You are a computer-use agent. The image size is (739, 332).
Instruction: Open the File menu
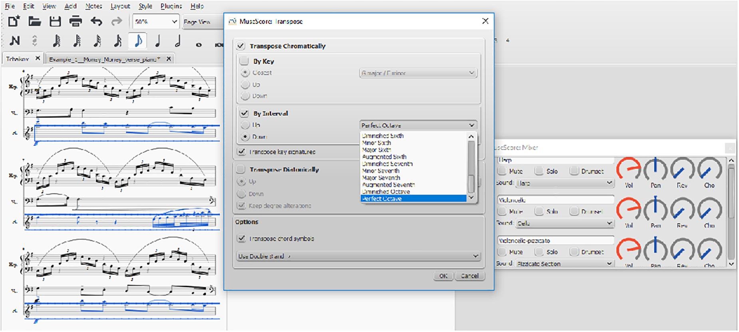point(10,6)
